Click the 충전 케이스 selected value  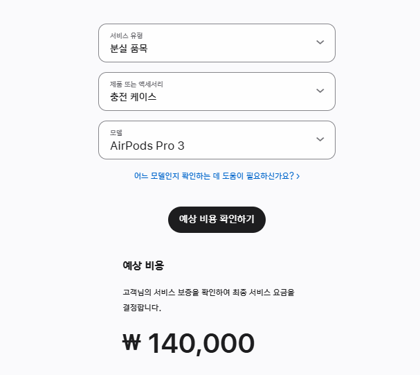(x=134, y=97)
